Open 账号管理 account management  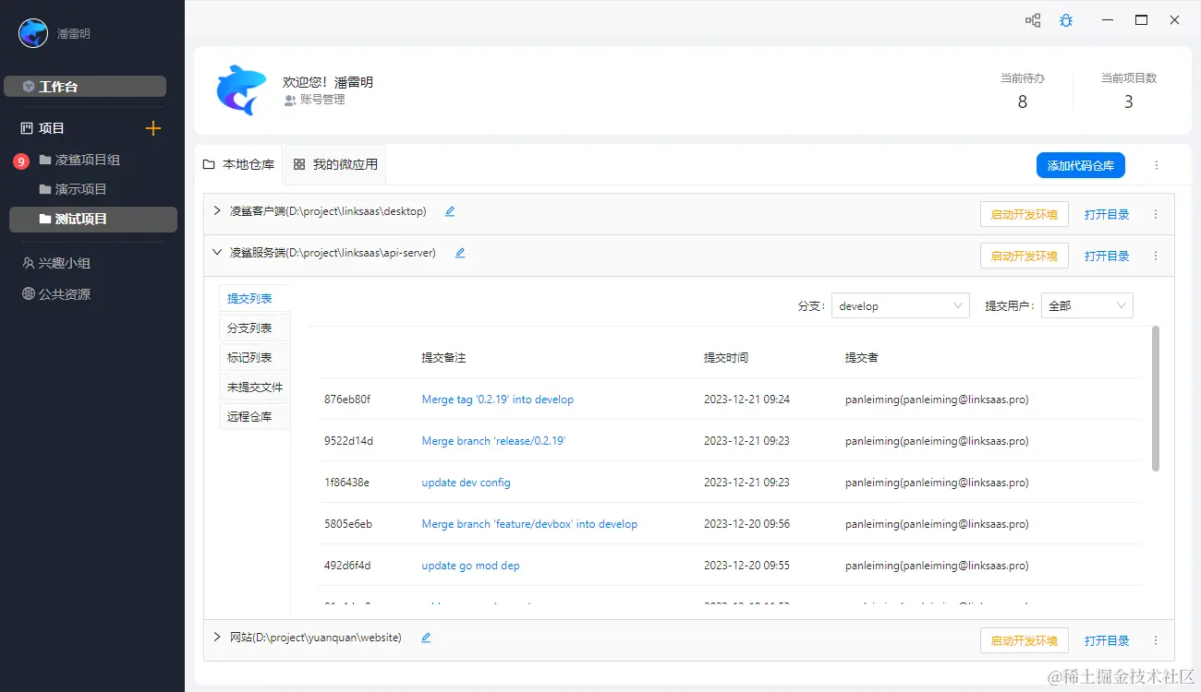(315, 100)
